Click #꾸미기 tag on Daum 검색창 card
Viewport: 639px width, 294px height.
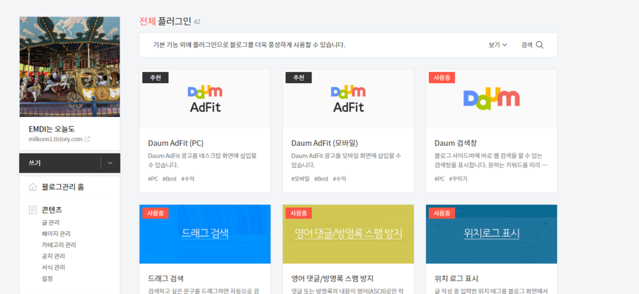[x=458, y=179]
